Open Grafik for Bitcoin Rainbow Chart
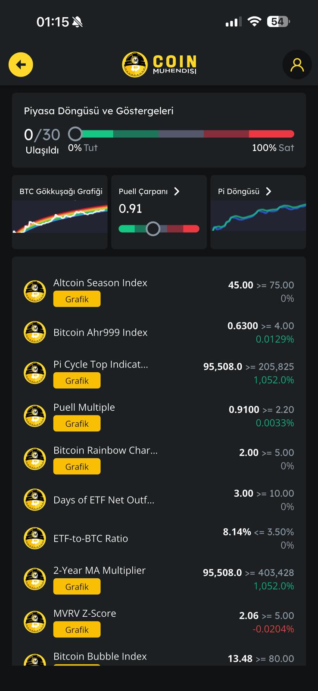318x691 pixels. 77,466
